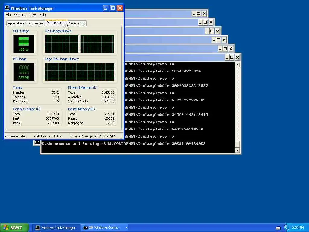Open the View menu in Task Manager

(x=32, y=15)
